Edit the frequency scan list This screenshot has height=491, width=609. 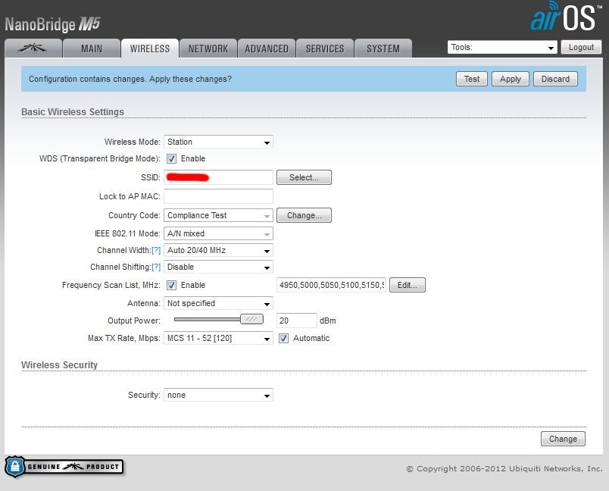pyautogui.click(x=407, y=285)
